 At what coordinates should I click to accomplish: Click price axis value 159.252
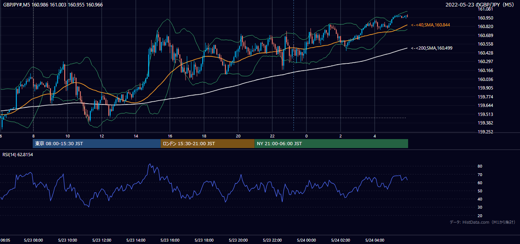point(485,132)
